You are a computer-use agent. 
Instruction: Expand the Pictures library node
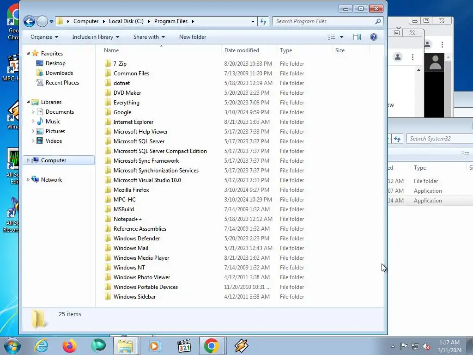[x=33, y=131]
